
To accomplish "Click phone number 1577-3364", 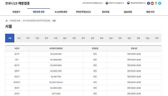I will [x=56, y=93].
